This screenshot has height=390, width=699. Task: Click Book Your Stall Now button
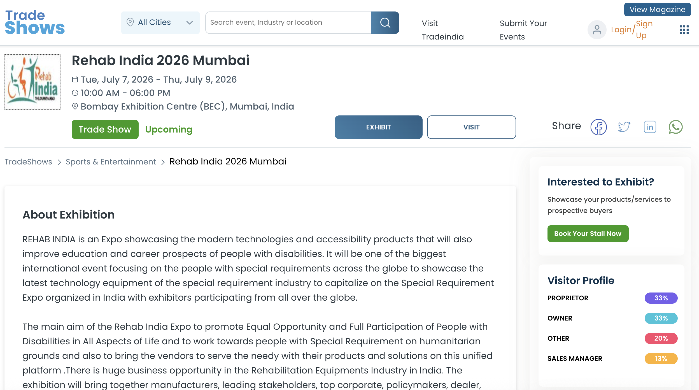(x=588, y=234)
